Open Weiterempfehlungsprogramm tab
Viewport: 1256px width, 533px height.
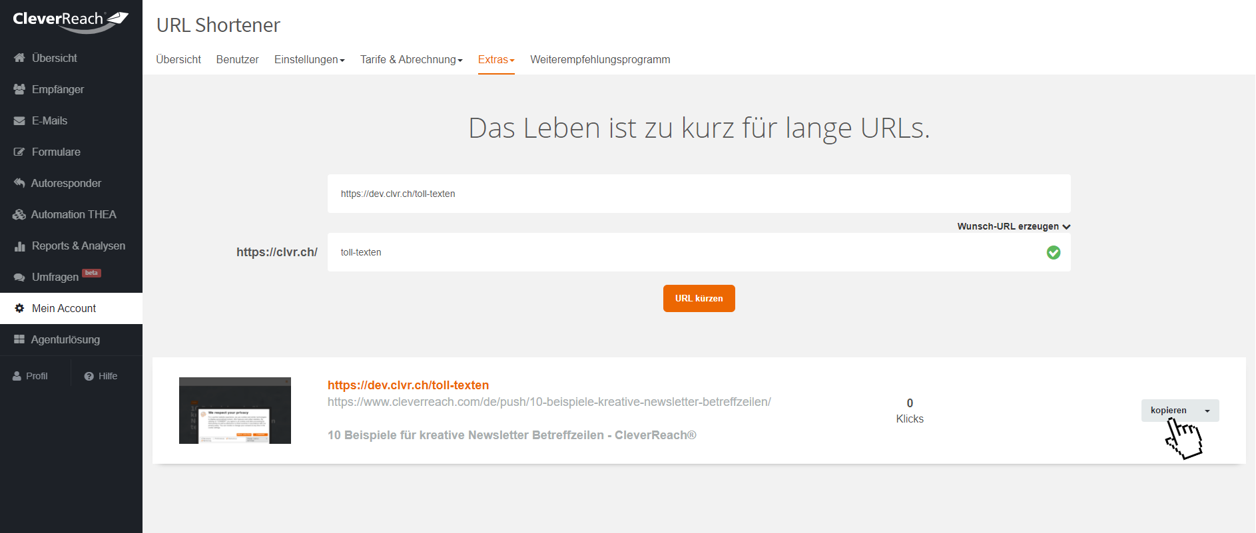[600, 59]
